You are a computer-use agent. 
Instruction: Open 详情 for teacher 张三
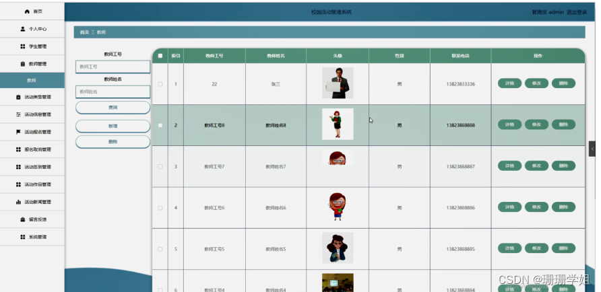tap(509, 83)
